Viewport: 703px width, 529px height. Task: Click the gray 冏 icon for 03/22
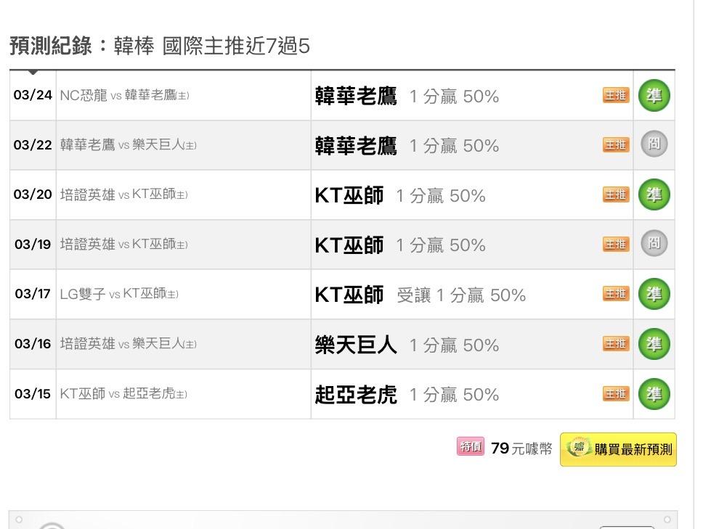[654, 144]
